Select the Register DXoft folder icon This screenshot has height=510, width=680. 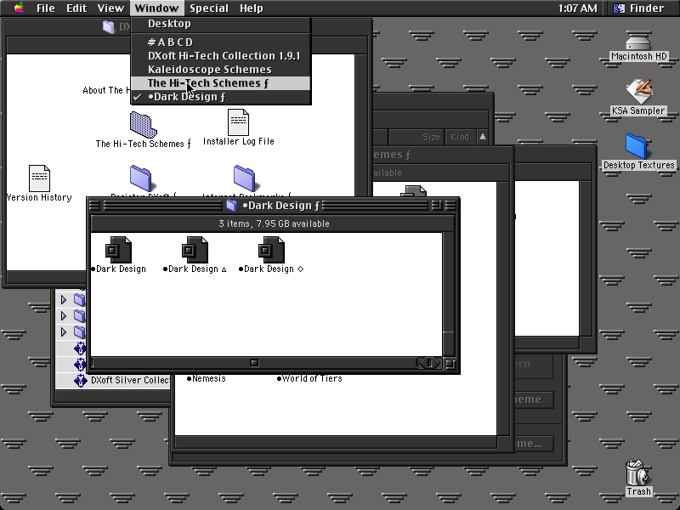tap(140, 178)
